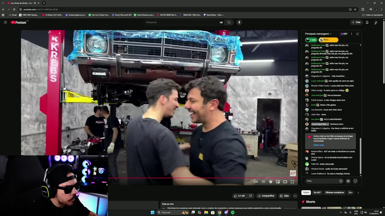Viewport: 385px width, 216px height.
Task: Open the Chrome extensions puzzle icon
Action: point(363,9)
